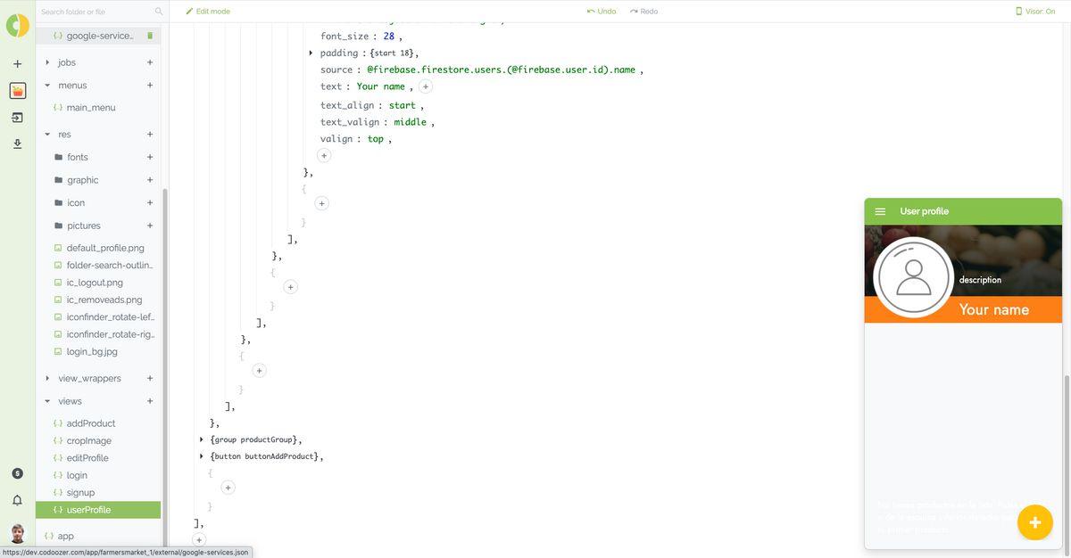The width and height of the screenshot is (1071, 558).
Task: Open the fonts folder
Action: point(78,157)
